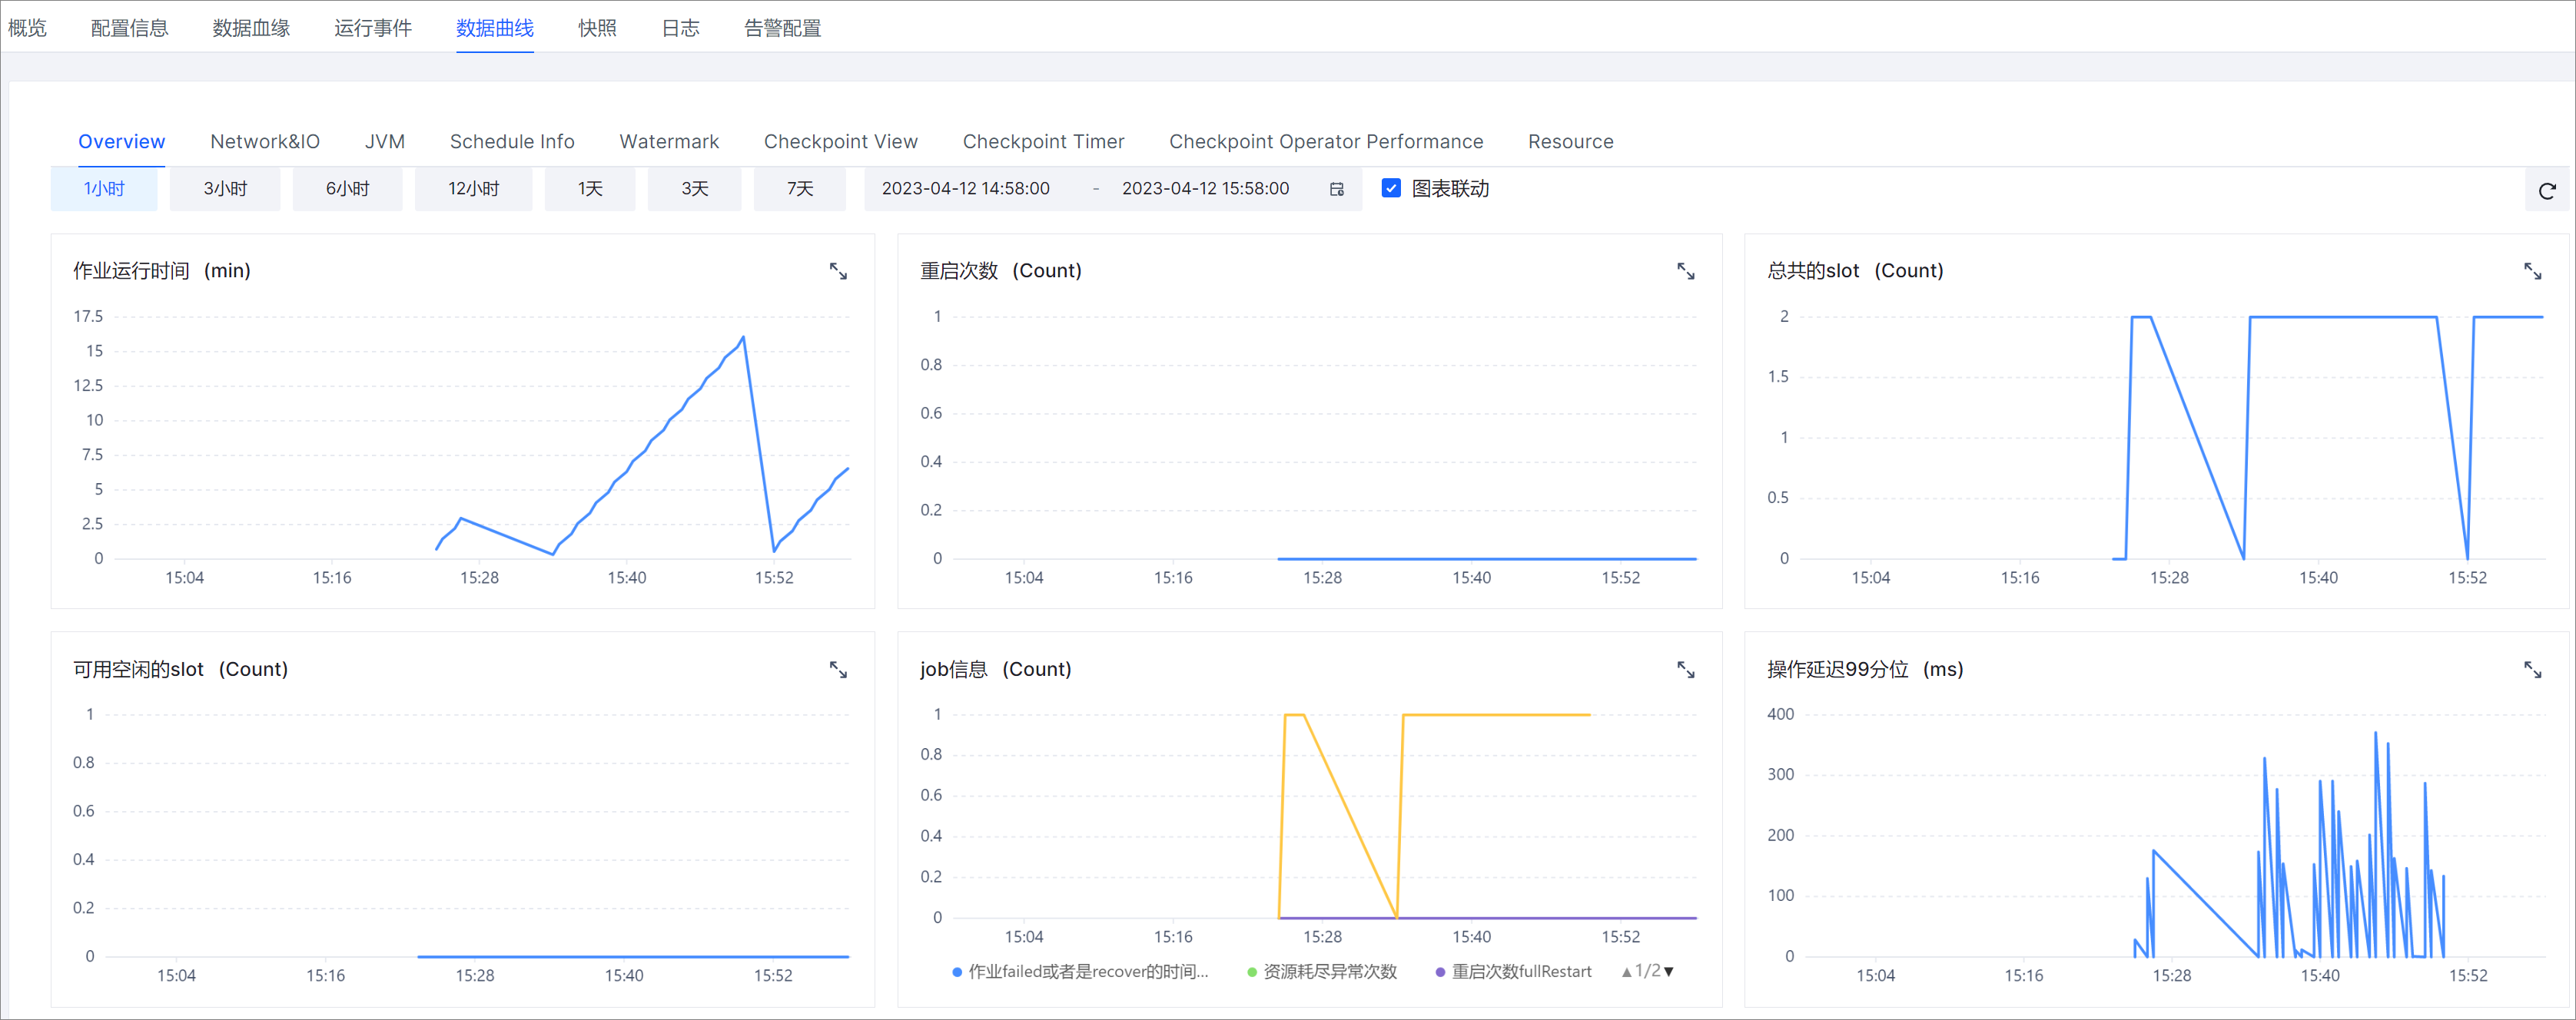
Task: Select the Overview metrics tab
Action: [121, 142]
